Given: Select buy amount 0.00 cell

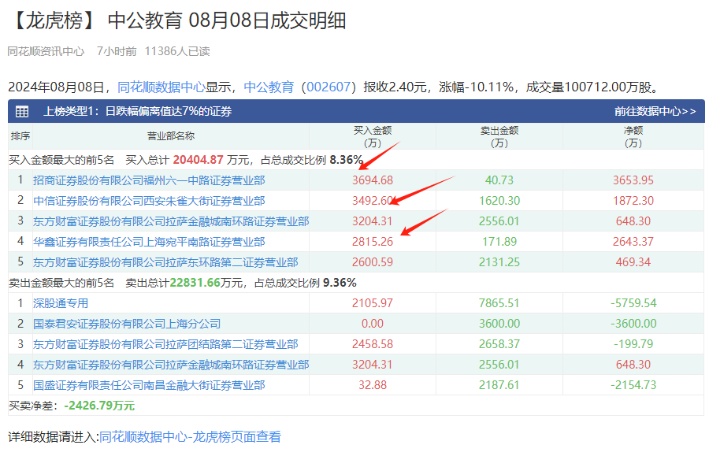Looking at the screenshot, I should [373, 324].
